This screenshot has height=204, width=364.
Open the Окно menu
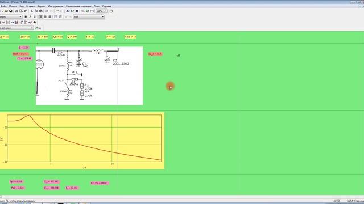[x=97, y=6]
